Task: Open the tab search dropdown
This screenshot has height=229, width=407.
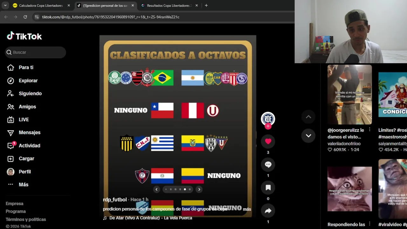Action: point(5,5)
